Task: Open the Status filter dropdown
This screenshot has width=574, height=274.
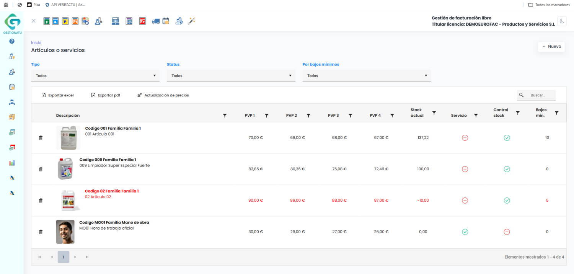Action: tap(231, 76)
